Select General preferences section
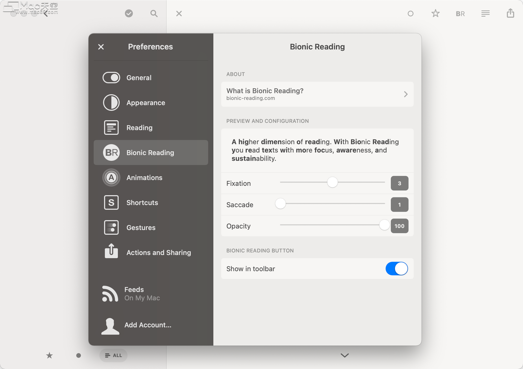 point(151,78)
